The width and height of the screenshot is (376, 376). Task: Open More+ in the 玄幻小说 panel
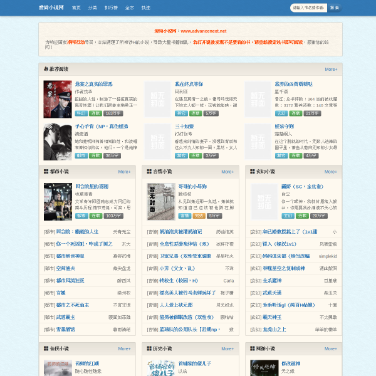click(x=331, y=172)
